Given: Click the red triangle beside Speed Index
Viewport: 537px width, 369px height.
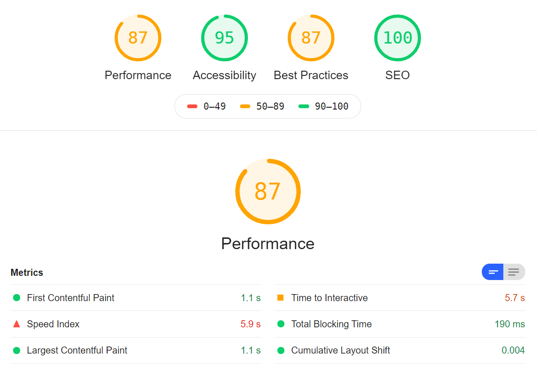Looking at the screenshot, I should coord(17,324).
